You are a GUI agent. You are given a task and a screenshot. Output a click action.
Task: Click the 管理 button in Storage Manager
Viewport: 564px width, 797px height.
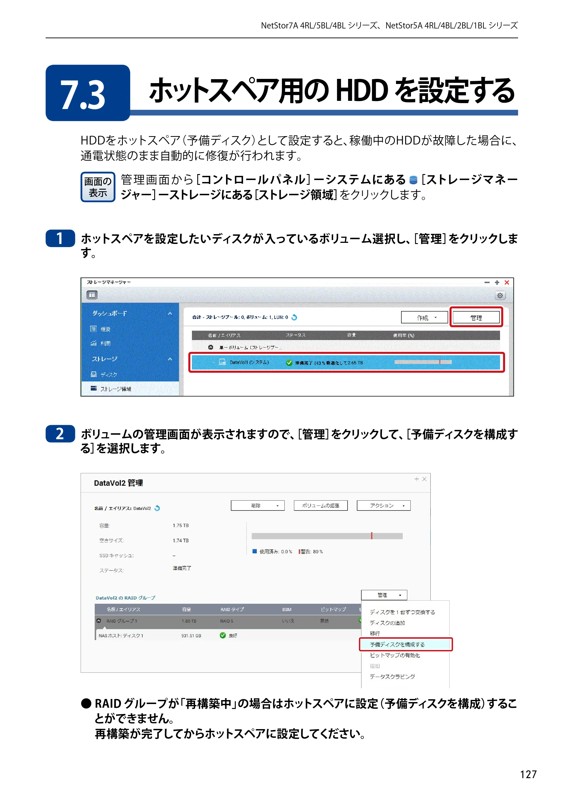click(x=476, y=318)
